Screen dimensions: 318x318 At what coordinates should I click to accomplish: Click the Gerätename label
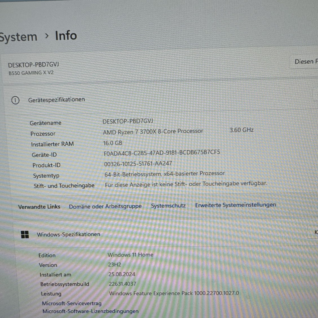45,123
